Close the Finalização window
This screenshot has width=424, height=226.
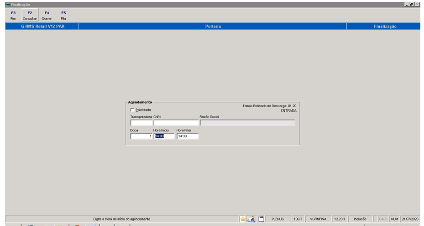(x=417, y=5)
